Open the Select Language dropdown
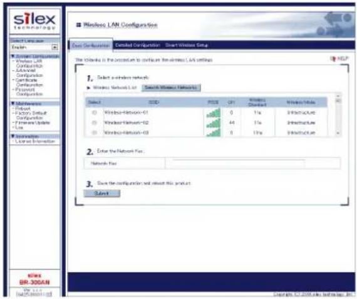 tap(34, 48)
